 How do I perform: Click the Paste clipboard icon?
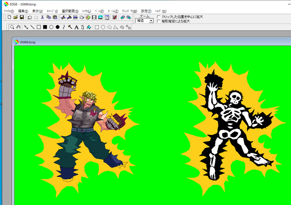pyautogui.click(x=55, y=18)
